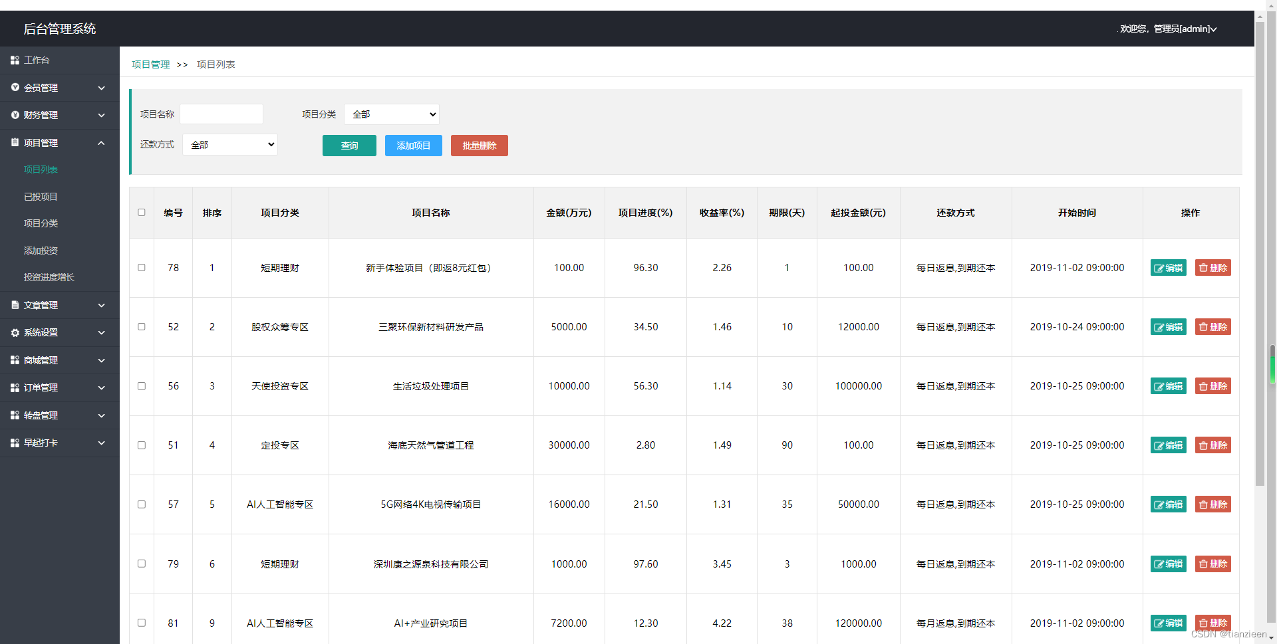This screenshot has width=1277, height=644.
Task: Expand the 早起打卡 menu chevron
Action: tap(102, 443)
